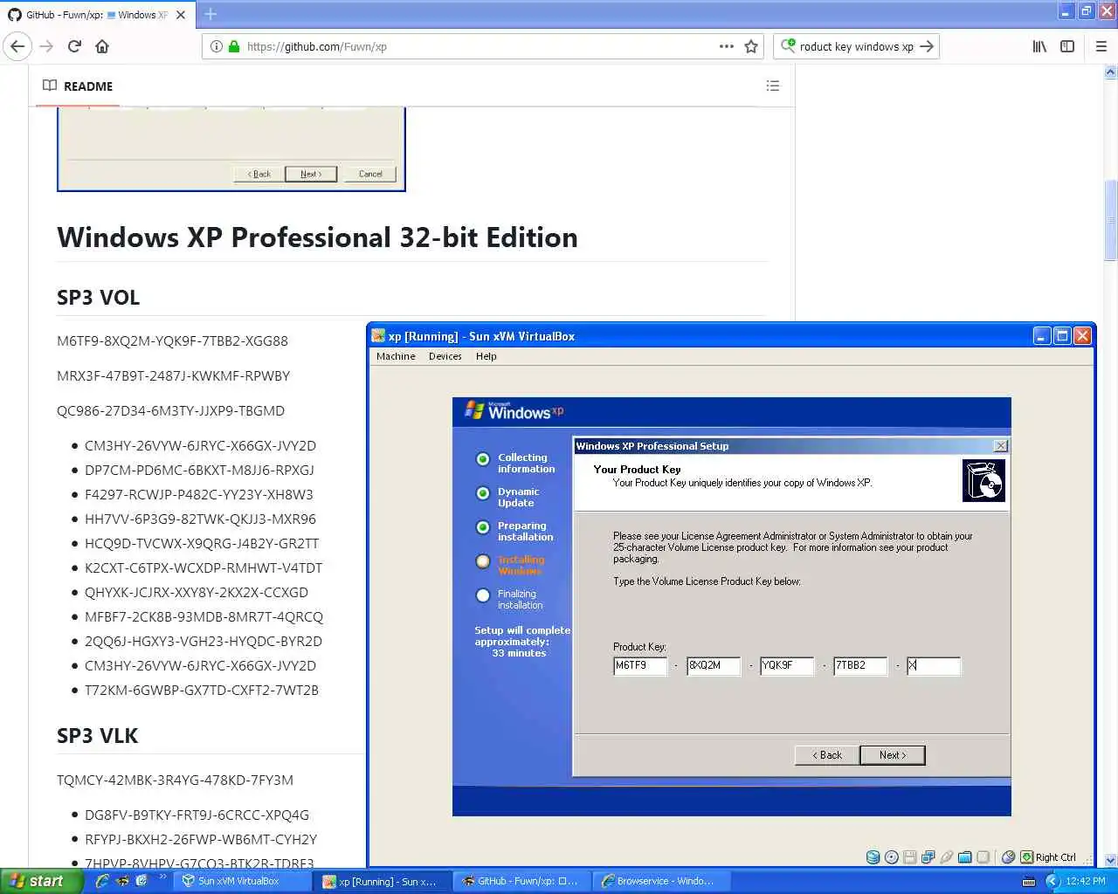The height and width of the screenshot is (894, 1118).
Task: Click key K2CXT-C6TPX-WCXDP-RMHWT-V4TDT
Action: pyautogui.click(x=204, y=568)
